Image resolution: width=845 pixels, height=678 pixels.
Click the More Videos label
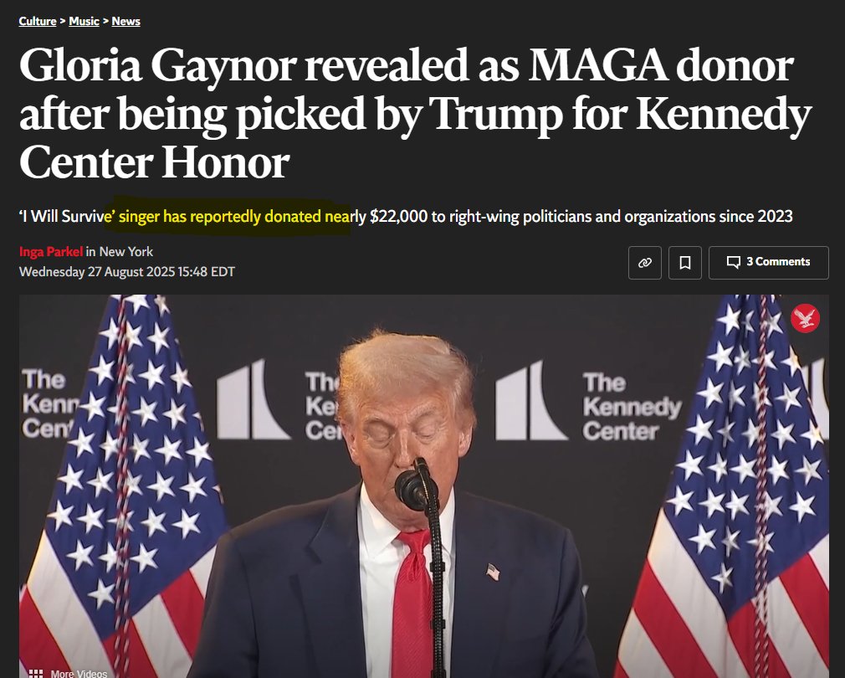[79, 673]
